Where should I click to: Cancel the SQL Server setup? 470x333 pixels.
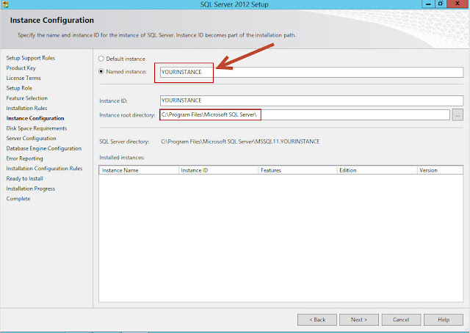tap(401, 320)
